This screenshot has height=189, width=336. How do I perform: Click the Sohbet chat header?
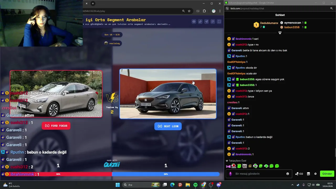[x=280, y=15]
